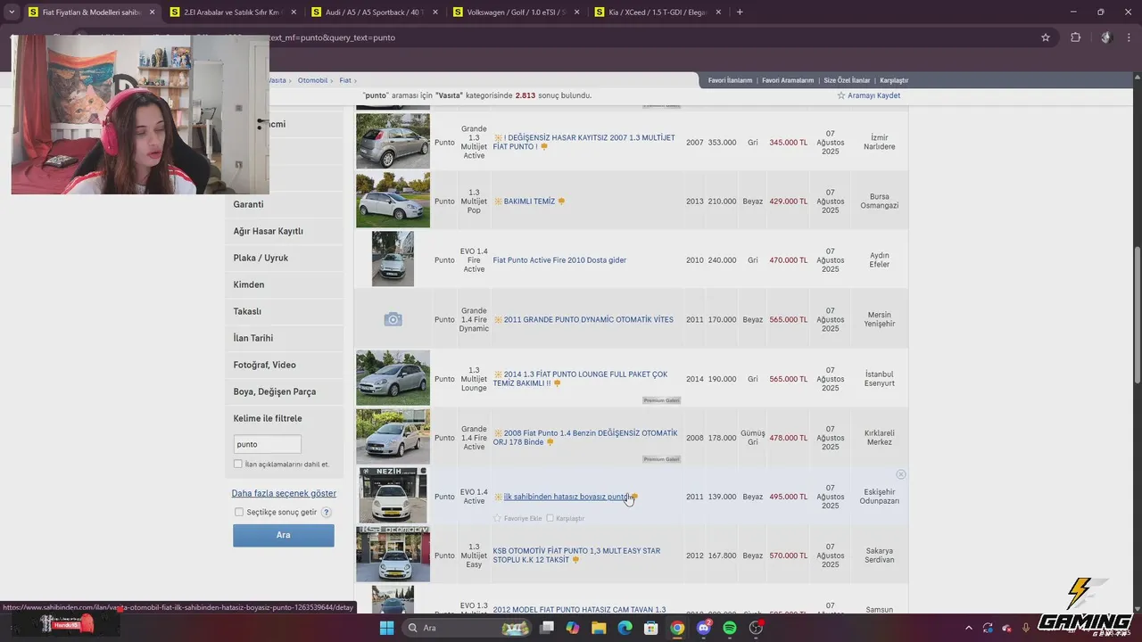Open the Karşılaştır top link
The height and width of the screenshot is (642, 1142).
tap(894, 80)
